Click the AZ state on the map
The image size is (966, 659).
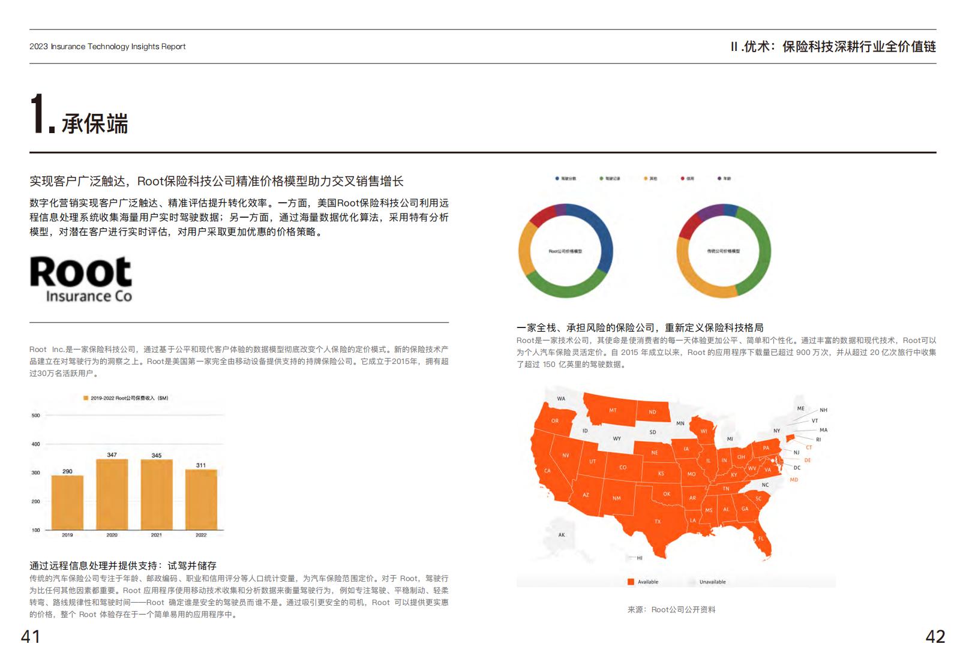pos(586,495)
